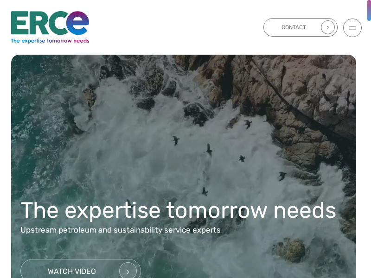Screen dimensions: 371x278
Task: Click the arrow circle inside WATCH VIDEO button
Action: coord(128,272)
